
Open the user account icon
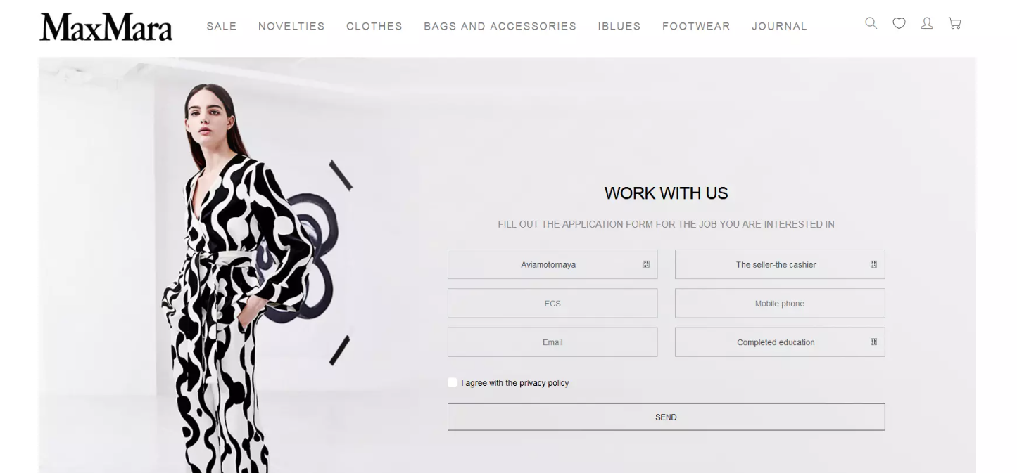coord(927,23)
